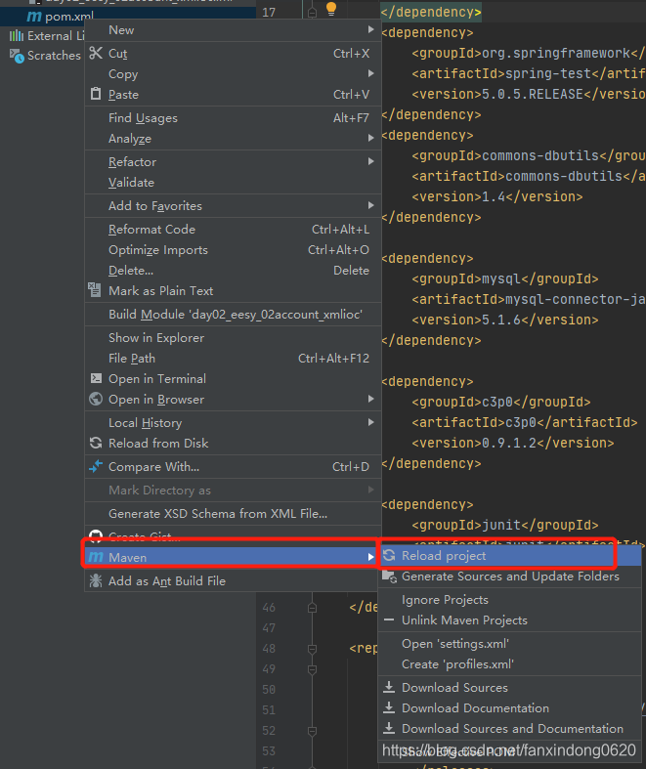Expand the Copy submenu arrow
Image resolution: width=646 pixels, height=769 pixels.
370,73
